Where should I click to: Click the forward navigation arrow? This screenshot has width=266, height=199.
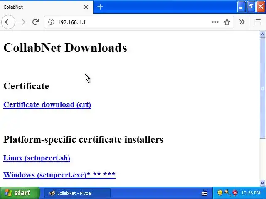click(22, 22)
